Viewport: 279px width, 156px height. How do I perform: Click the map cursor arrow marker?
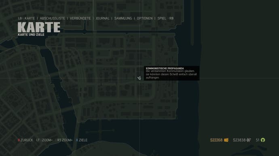(x=139, y=78)
